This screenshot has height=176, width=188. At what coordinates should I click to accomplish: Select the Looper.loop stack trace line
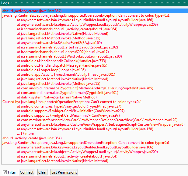51,70
